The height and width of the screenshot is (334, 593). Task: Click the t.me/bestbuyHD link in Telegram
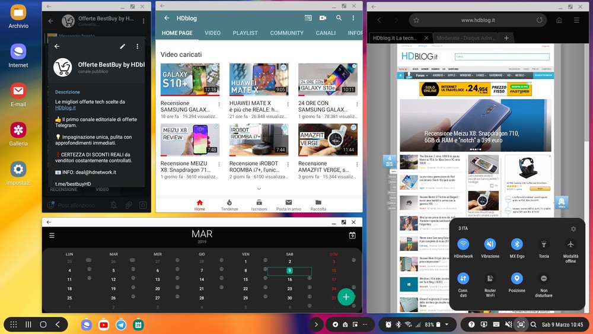click(73, 184)
